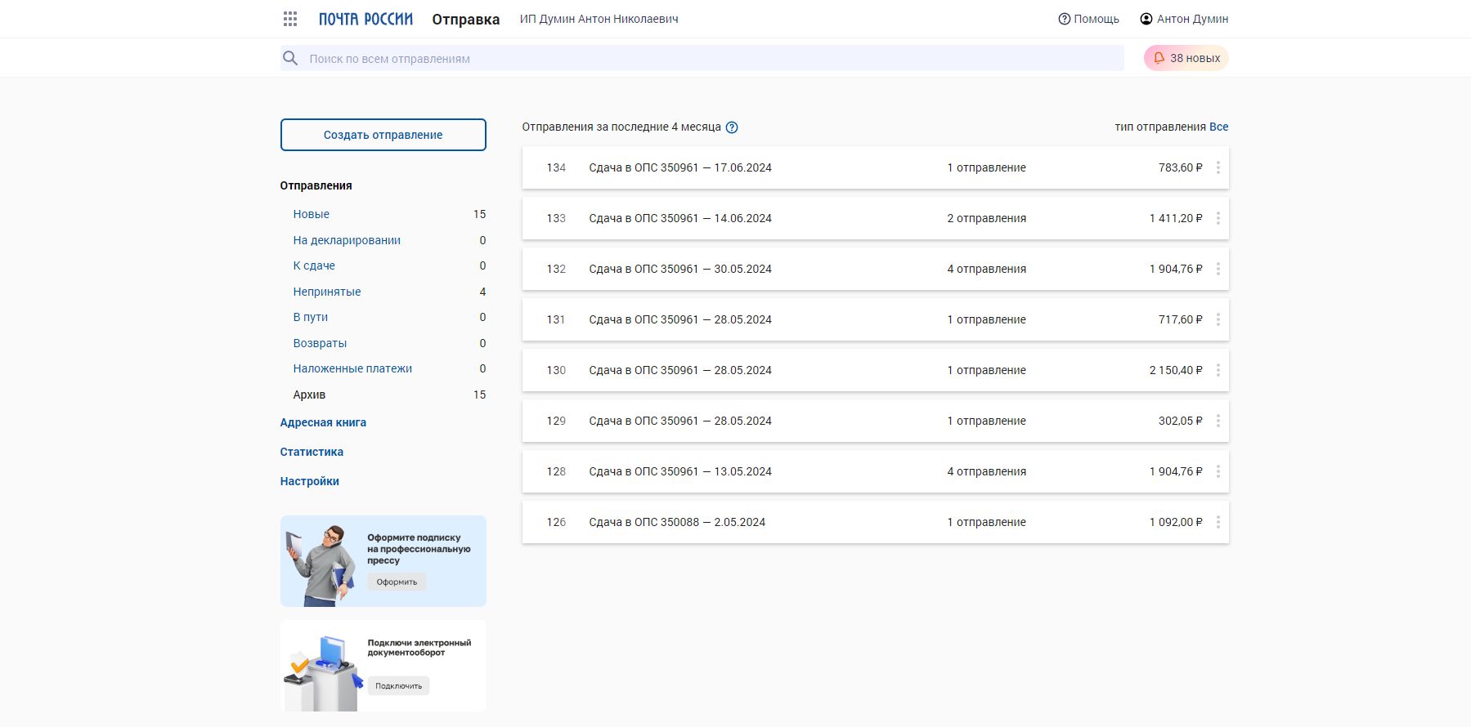Open the Новые shipments section

[312, 214]
